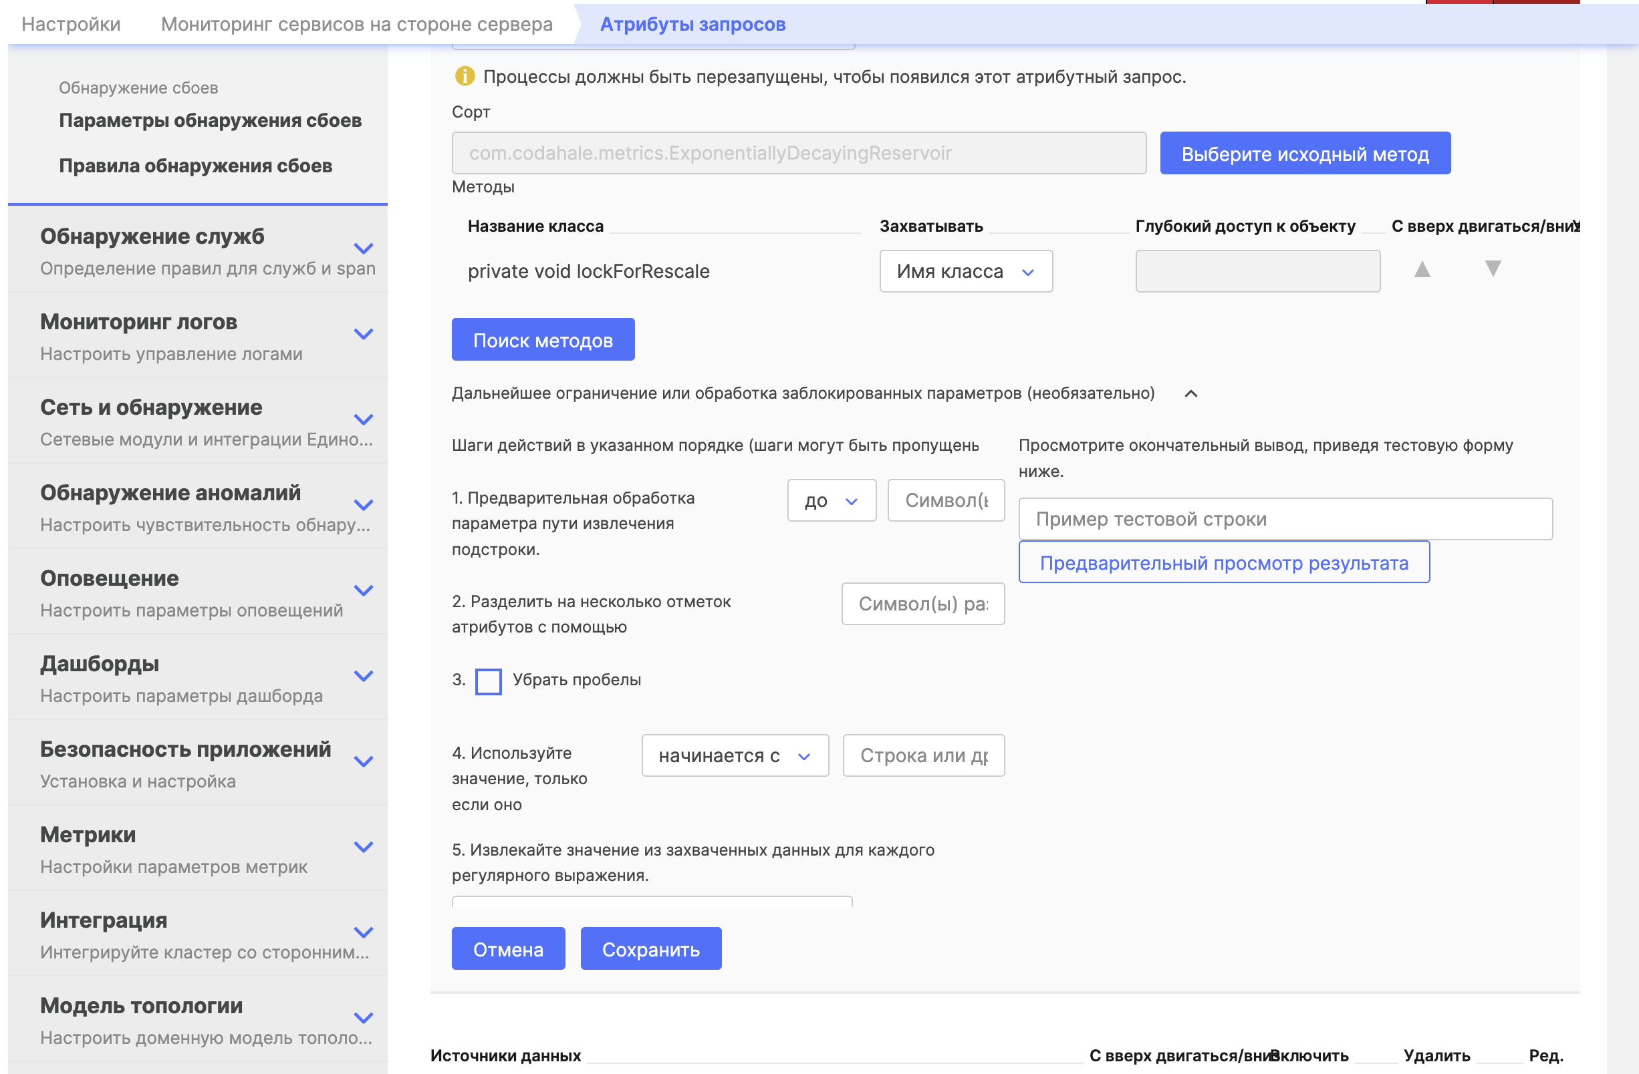Image resolution: width=1639 pixels, height=1074 pixels.
Task: Open the начинается с condition dropdown
Action: [x=734, y=755]
